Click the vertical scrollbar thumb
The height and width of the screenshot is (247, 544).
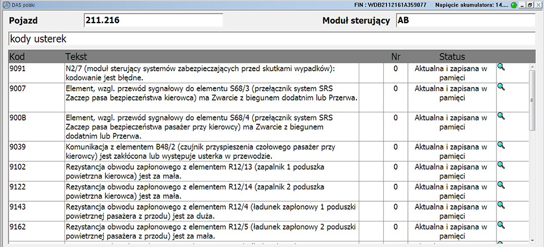[x=532, y=100]
